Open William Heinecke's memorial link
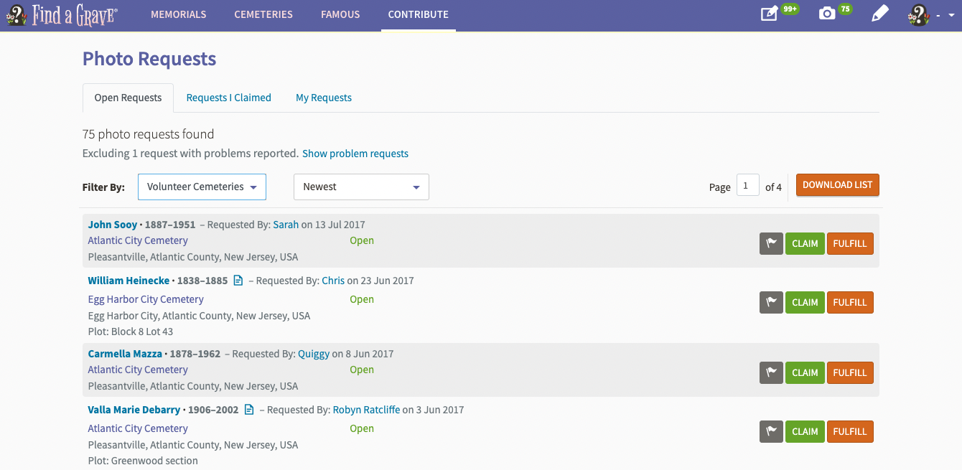962x470 pixels. click(129, 281)
